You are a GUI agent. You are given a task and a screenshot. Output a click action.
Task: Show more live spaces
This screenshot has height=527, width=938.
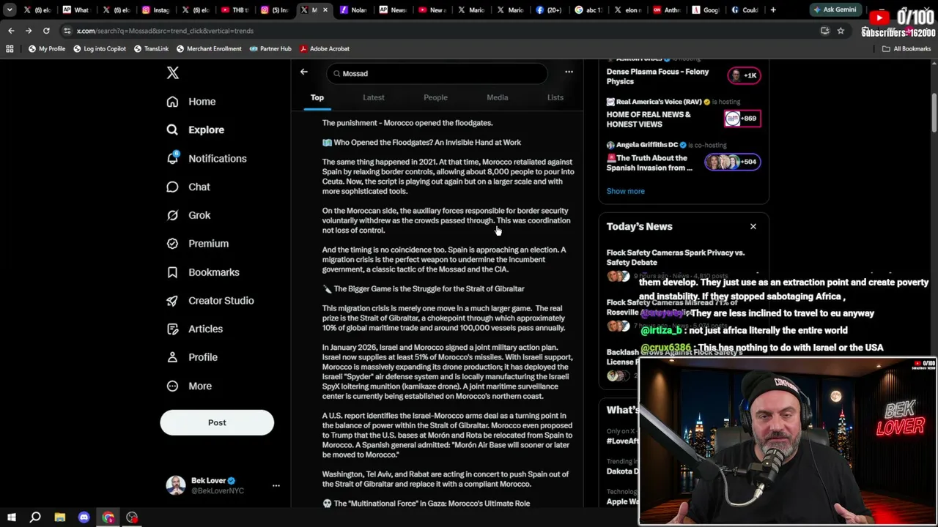pos(626,191)
